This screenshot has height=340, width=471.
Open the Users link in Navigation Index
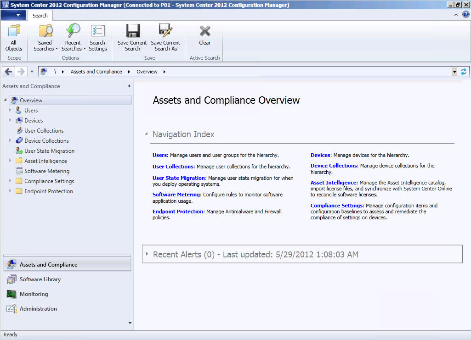[x=159, y=155]
